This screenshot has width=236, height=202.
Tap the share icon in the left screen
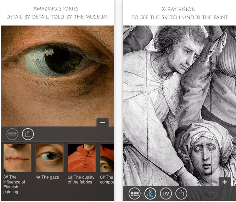click(28, 134)
